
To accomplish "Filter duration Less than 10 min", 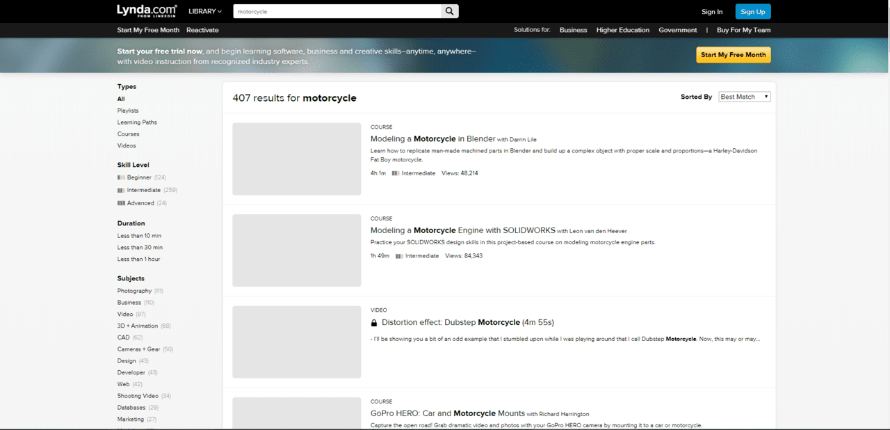I will pos(139,236).
